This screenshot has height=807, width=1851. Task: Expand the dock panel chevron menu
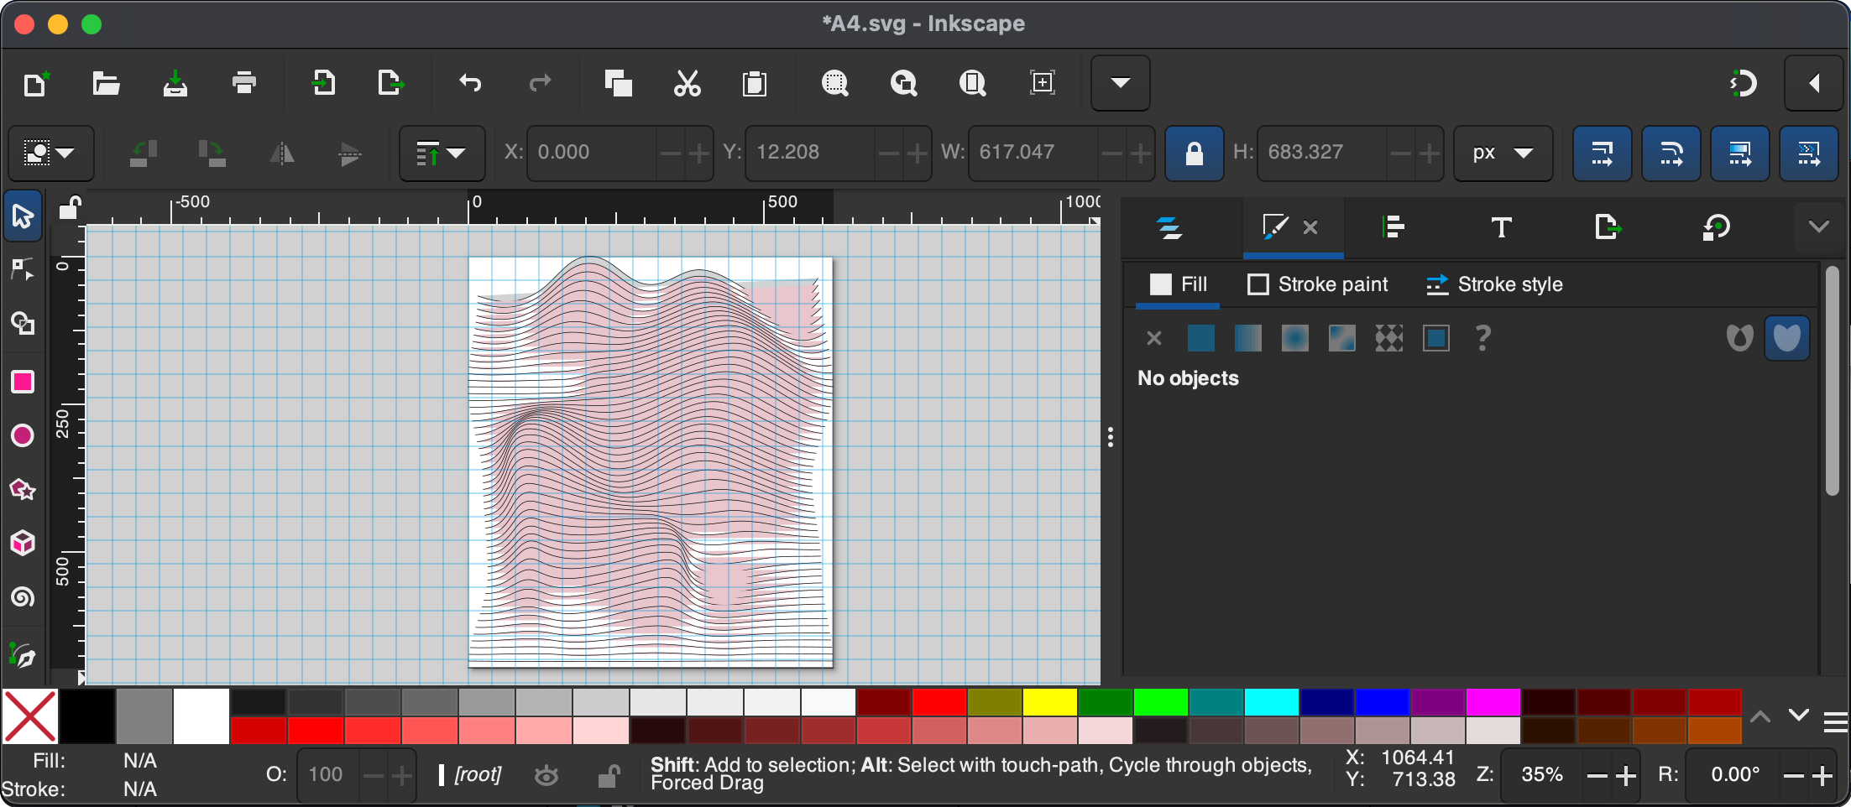click(1818, 226)
